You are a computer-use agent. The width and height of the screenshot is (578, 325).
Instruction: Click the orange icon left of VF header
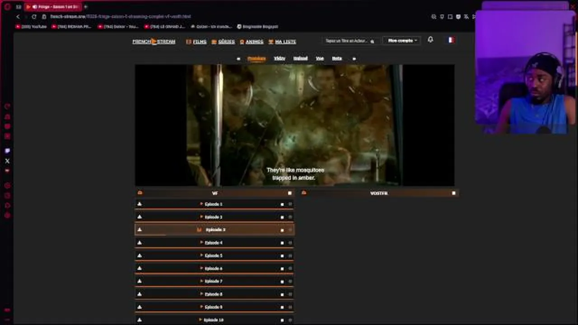(x=140, y=193)
